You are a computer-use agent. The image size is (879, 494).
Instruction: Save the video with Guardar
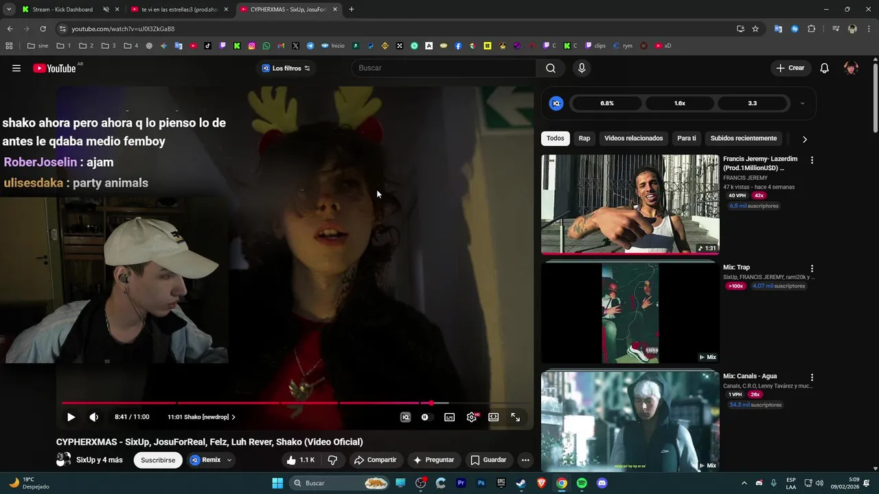(x=488, y=460)
